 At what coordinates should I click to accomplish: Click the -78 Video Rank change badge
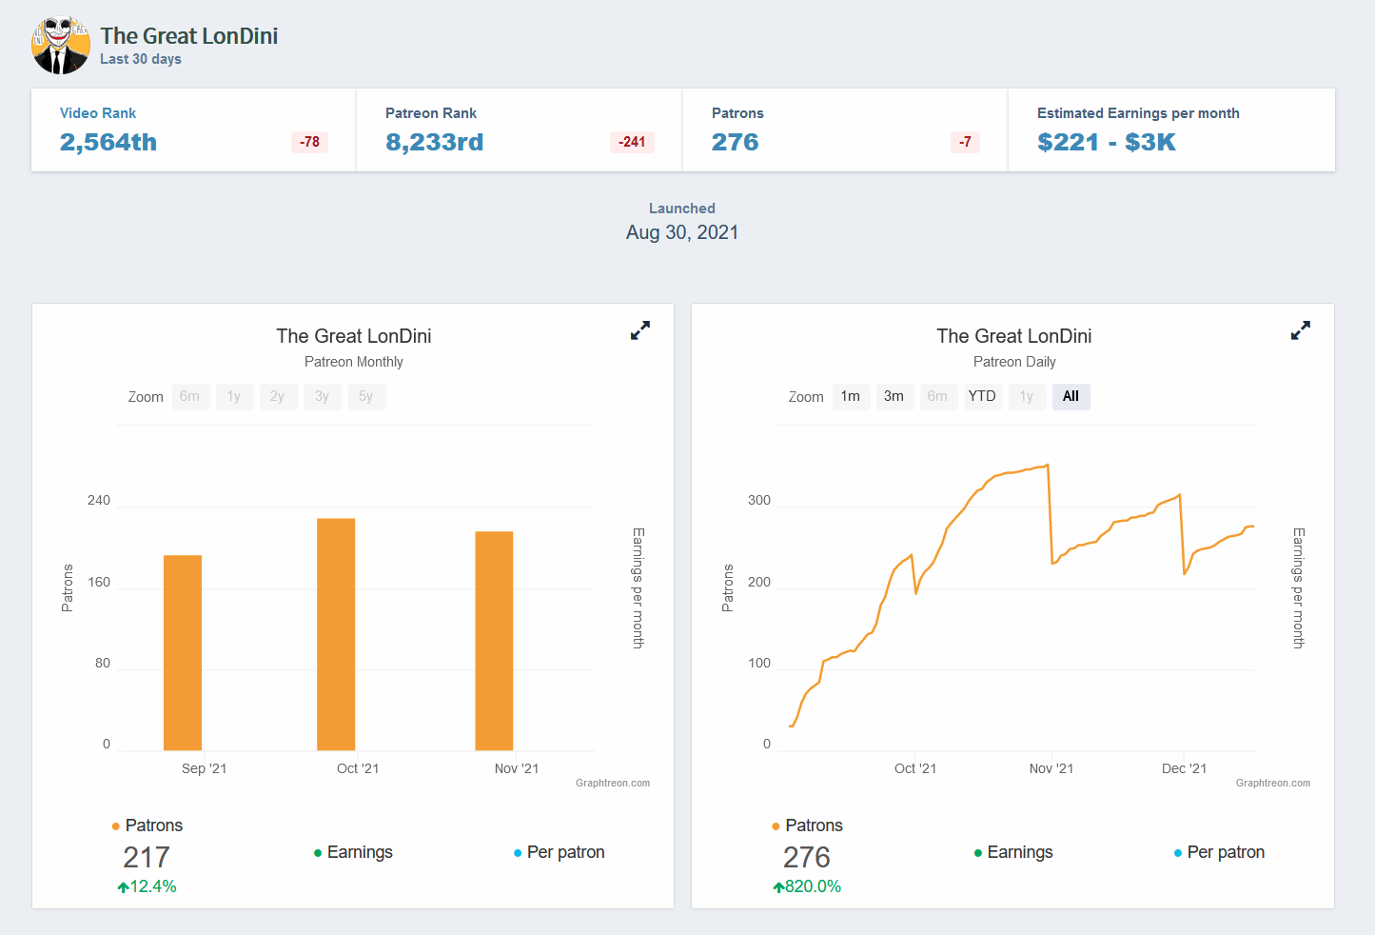tap(309, 142)
